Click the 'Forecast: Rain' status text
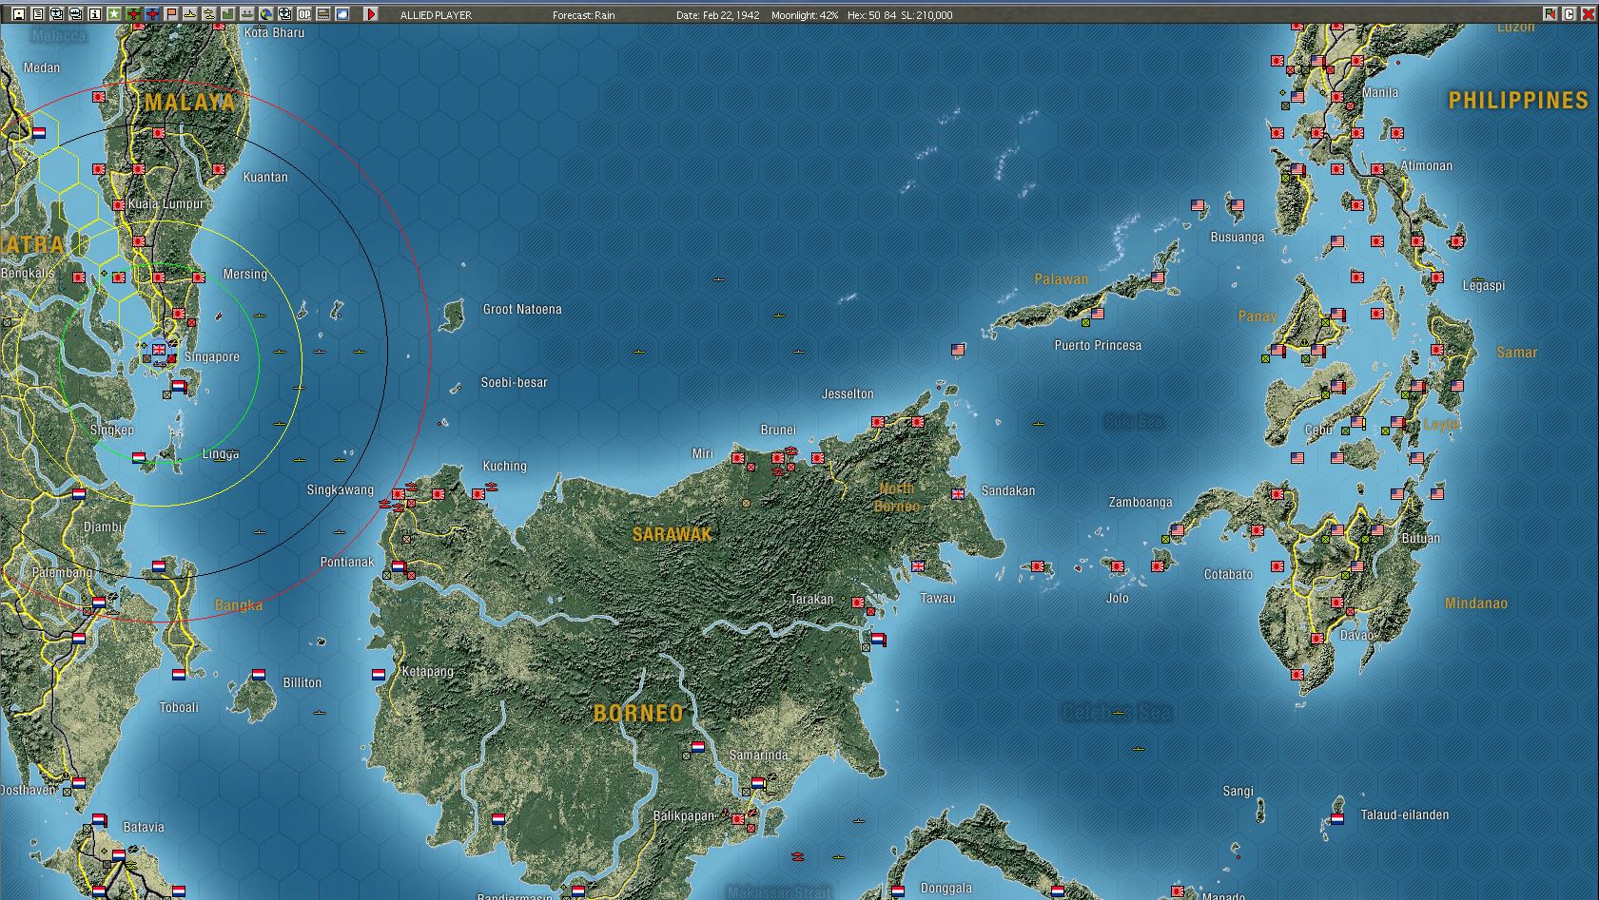This screenshot has width=1599, height=900. (584, 15)
